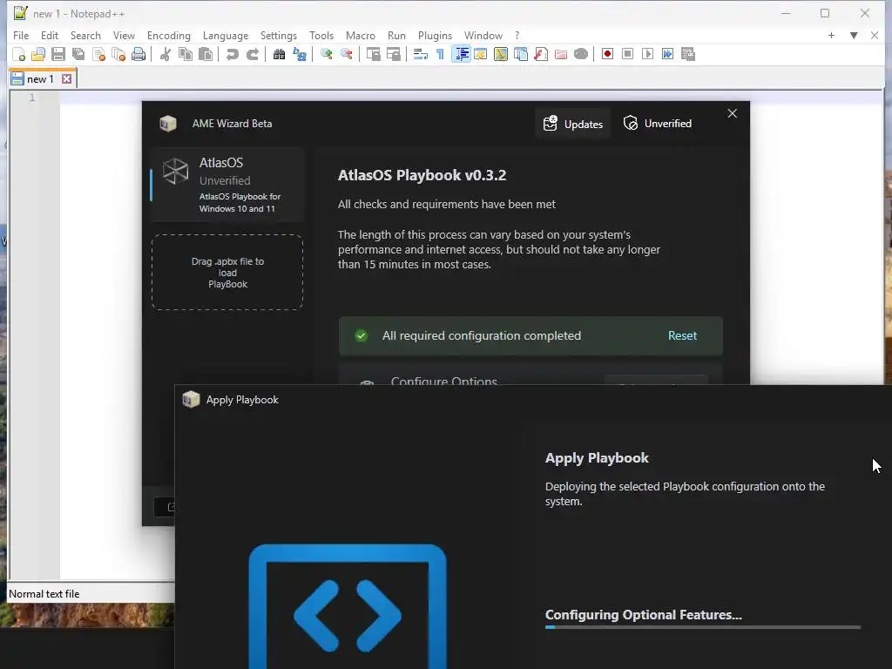Click the Copy icon in the toolbar
This screenshot has height=669, width=892.
(186, 54)
